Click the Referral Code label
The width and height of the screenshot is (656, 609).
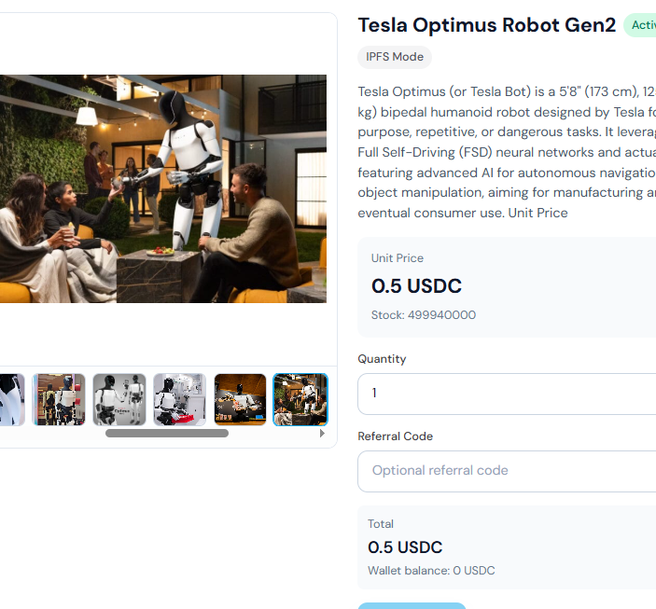pyautogui.click(x=395, y=436)
